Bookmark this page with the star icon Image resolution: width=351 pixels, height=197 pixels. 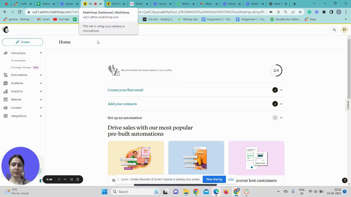point(300,12)
